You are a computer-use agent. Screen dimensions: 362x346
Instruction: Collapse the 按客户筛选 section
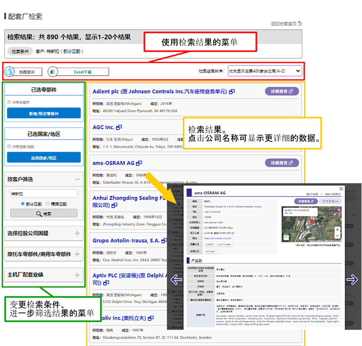[77, 179]
